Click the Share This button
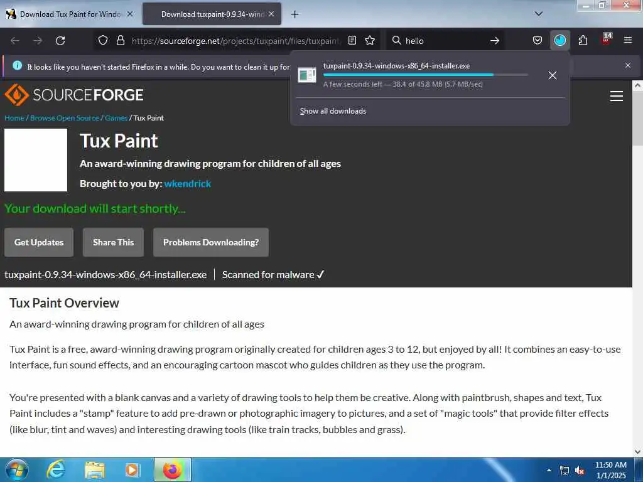This screenshot has height=482, width=643. tap(113, 242)
